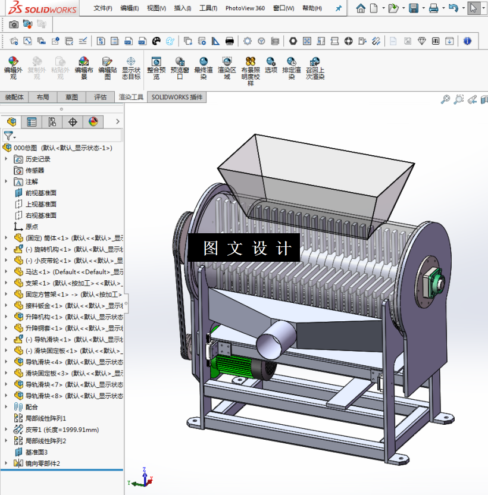
Task: Select the Edit Decal (编辑贴图) tool
Action: point(107,68)
